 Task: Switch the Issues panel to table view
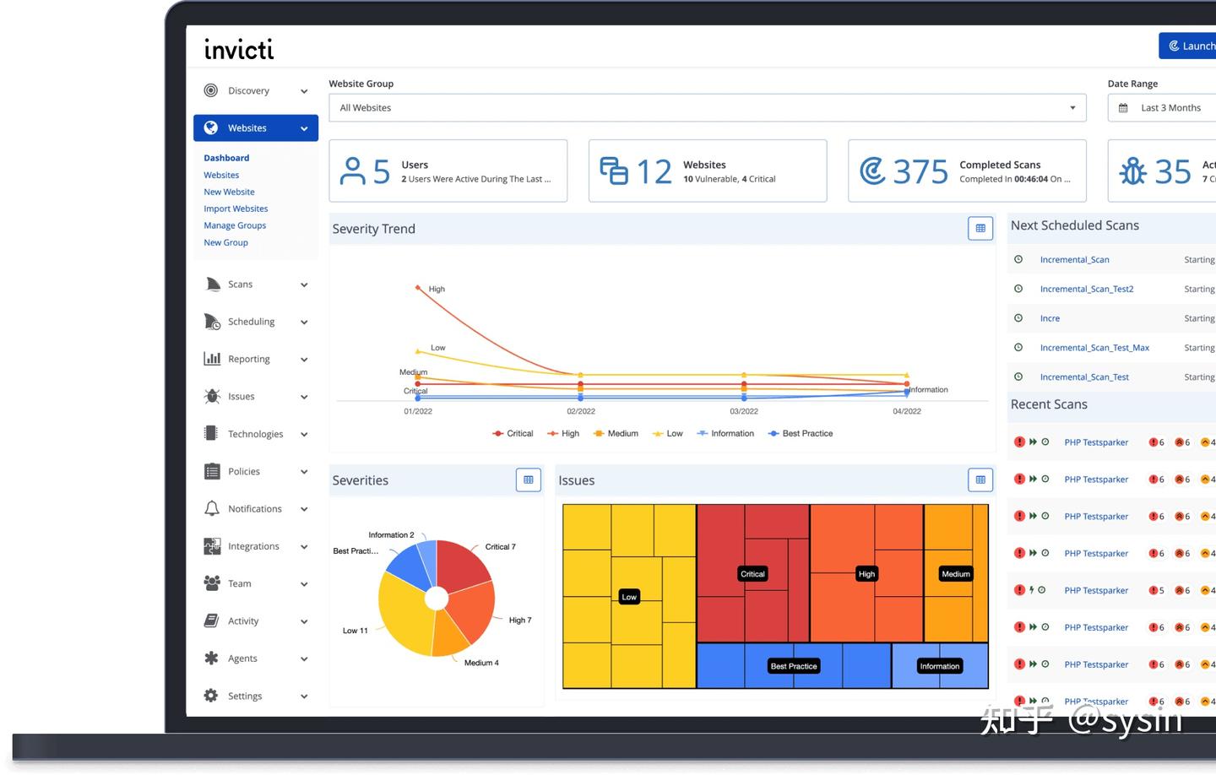(x=980, y=480)
